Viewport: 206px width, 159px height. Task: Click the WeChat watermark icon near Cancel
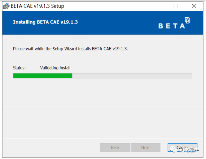coord(173,150)
